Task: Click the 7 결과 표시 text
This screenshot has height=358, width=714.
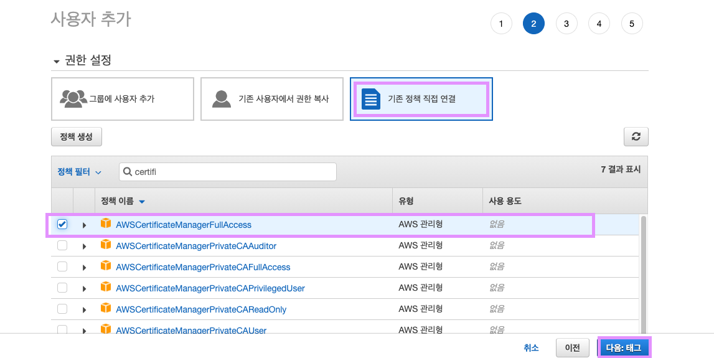Action: tap(621, 169)
